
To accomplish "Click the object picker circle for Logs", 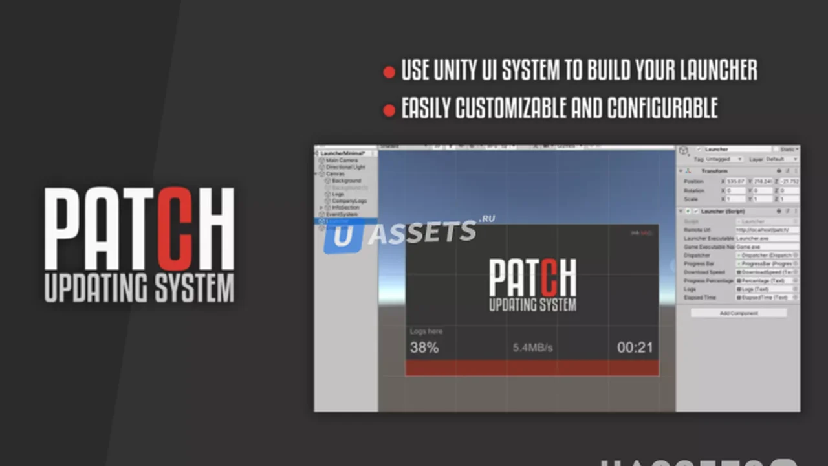I will pyautogui.click(x=795, y=289).
